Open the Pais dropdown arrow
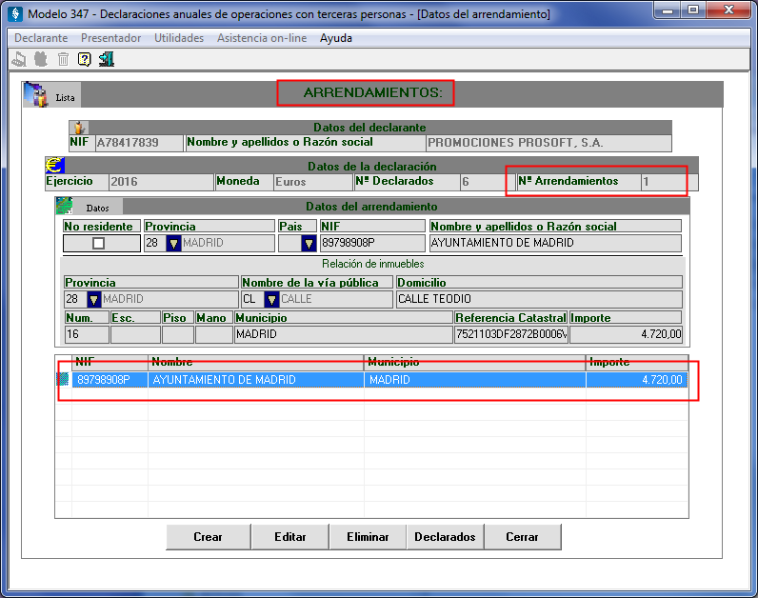The width and height of the screenshot is (758, 598). [x=309, y=243]
